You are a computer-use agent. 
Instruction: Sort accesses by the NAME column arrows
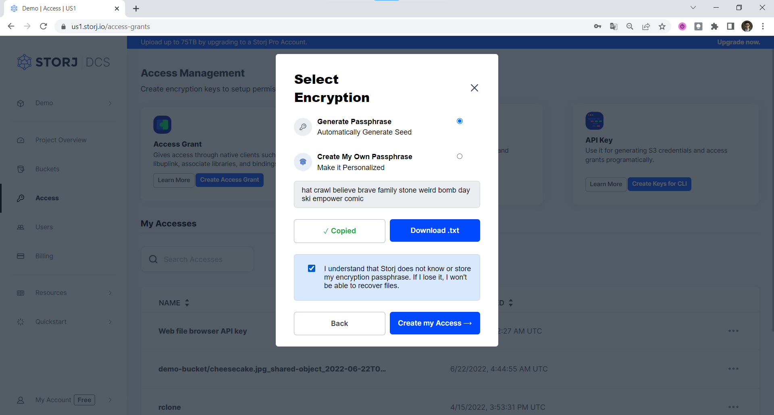[x=187, y=303]
